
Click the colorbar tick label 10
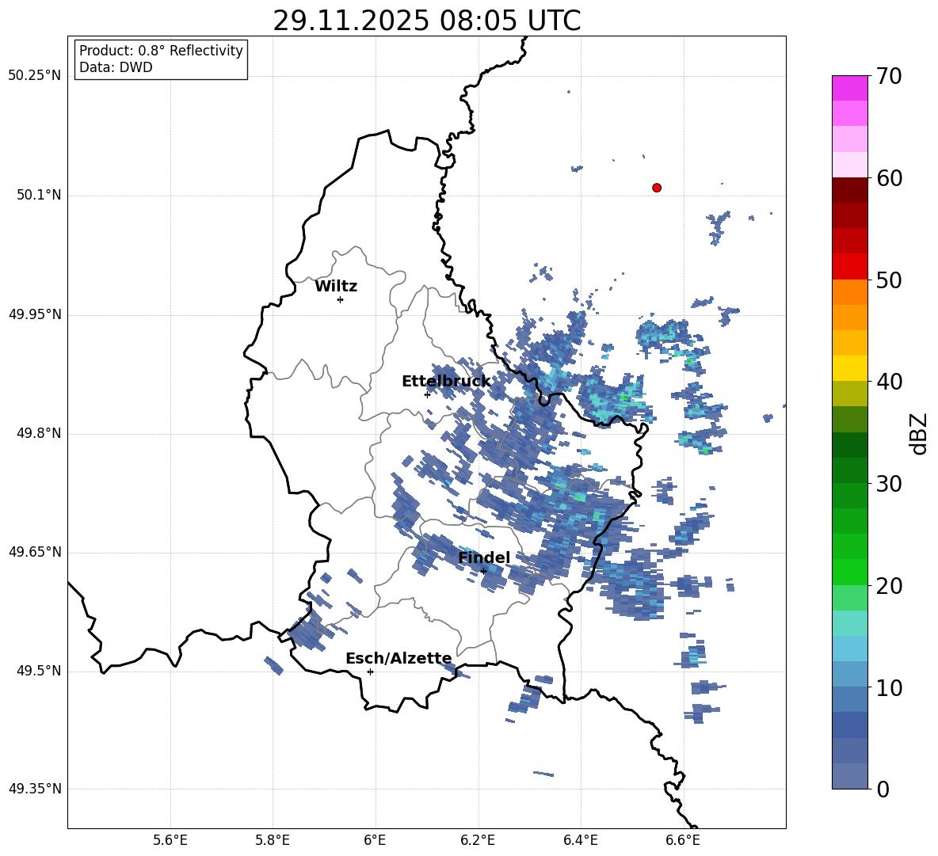[x=889, y=687]
